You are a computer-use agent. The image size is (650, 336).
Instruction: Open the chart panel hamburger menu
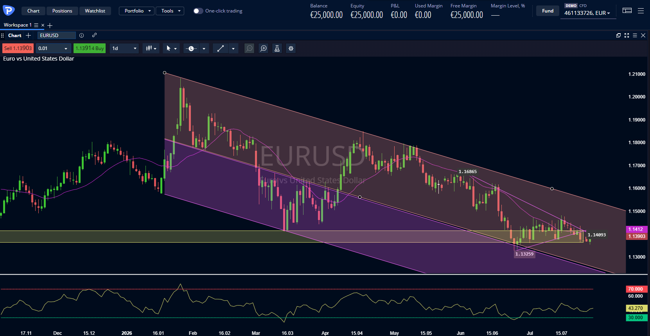[x=635, y=35]
